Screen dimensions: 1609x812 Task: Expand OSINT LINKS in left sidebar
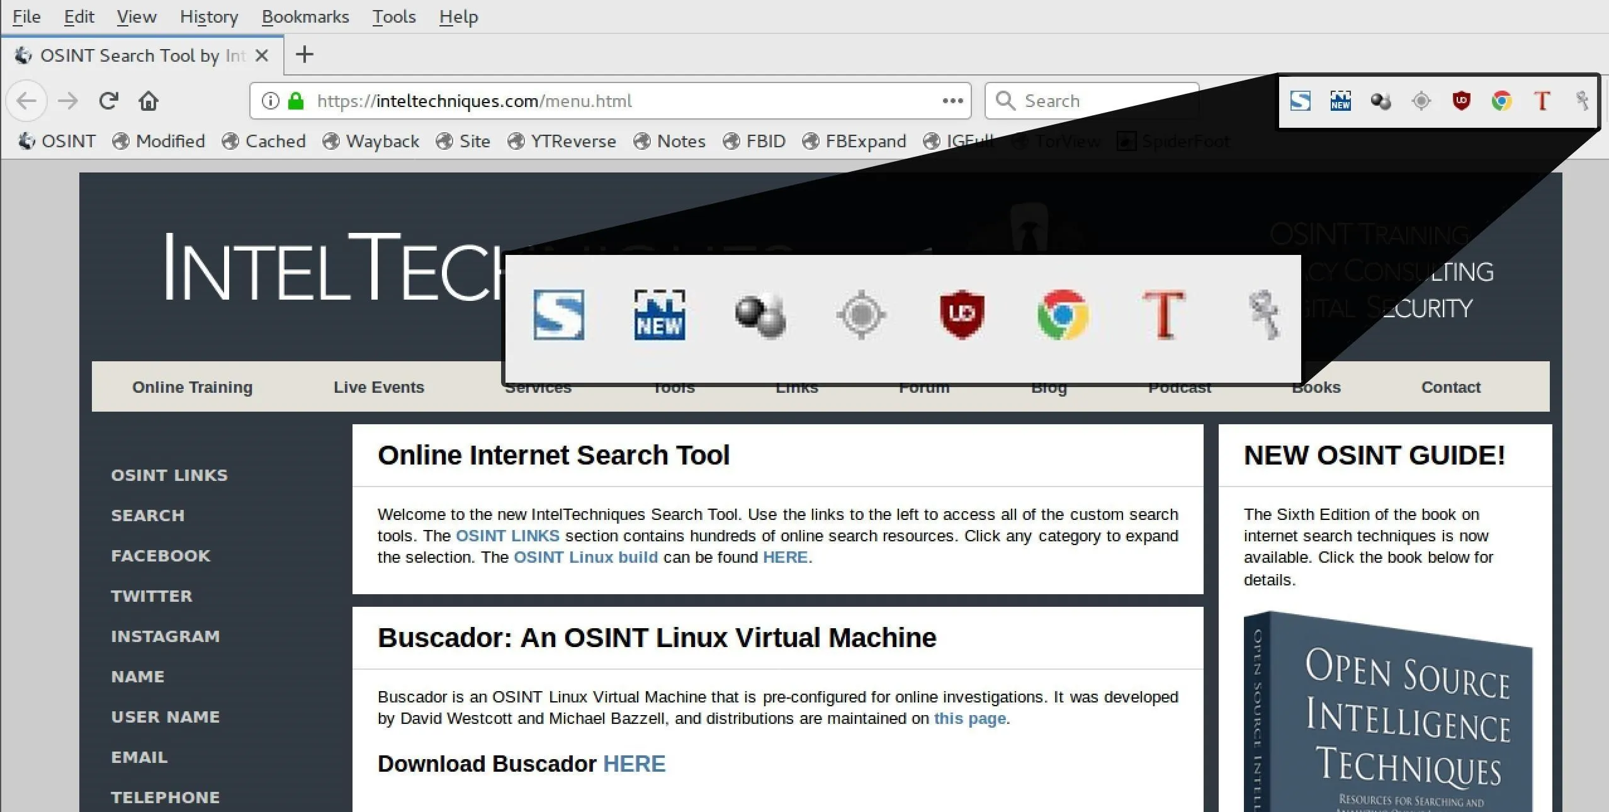(169, 475)
